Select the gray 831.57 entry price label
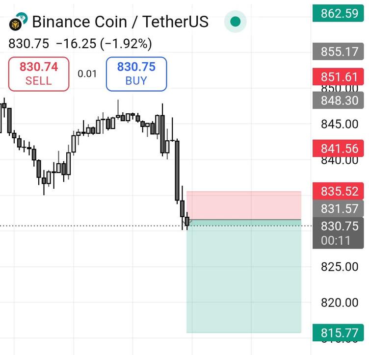Screen dimensions: 369x355 coord(339,209)
